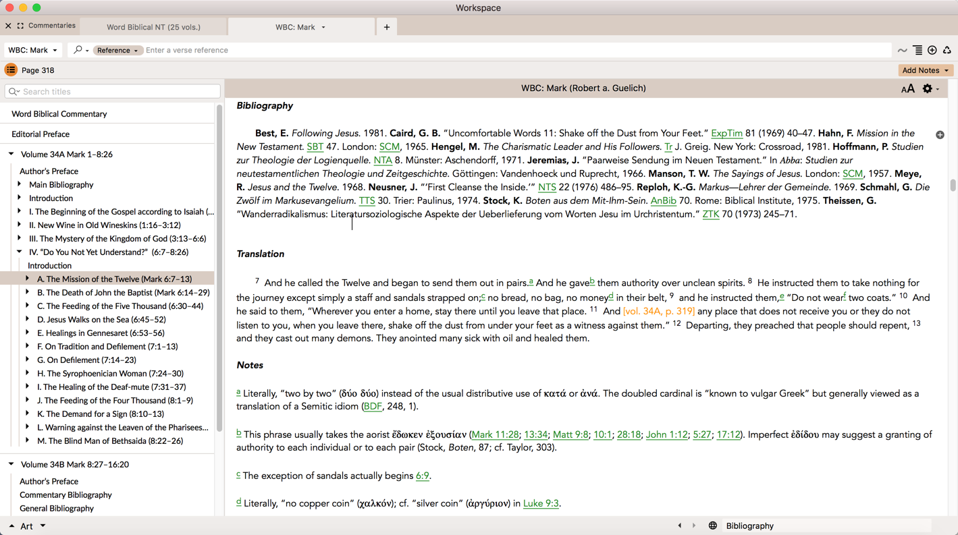Open the gear display settings menu

coord(930,89)
